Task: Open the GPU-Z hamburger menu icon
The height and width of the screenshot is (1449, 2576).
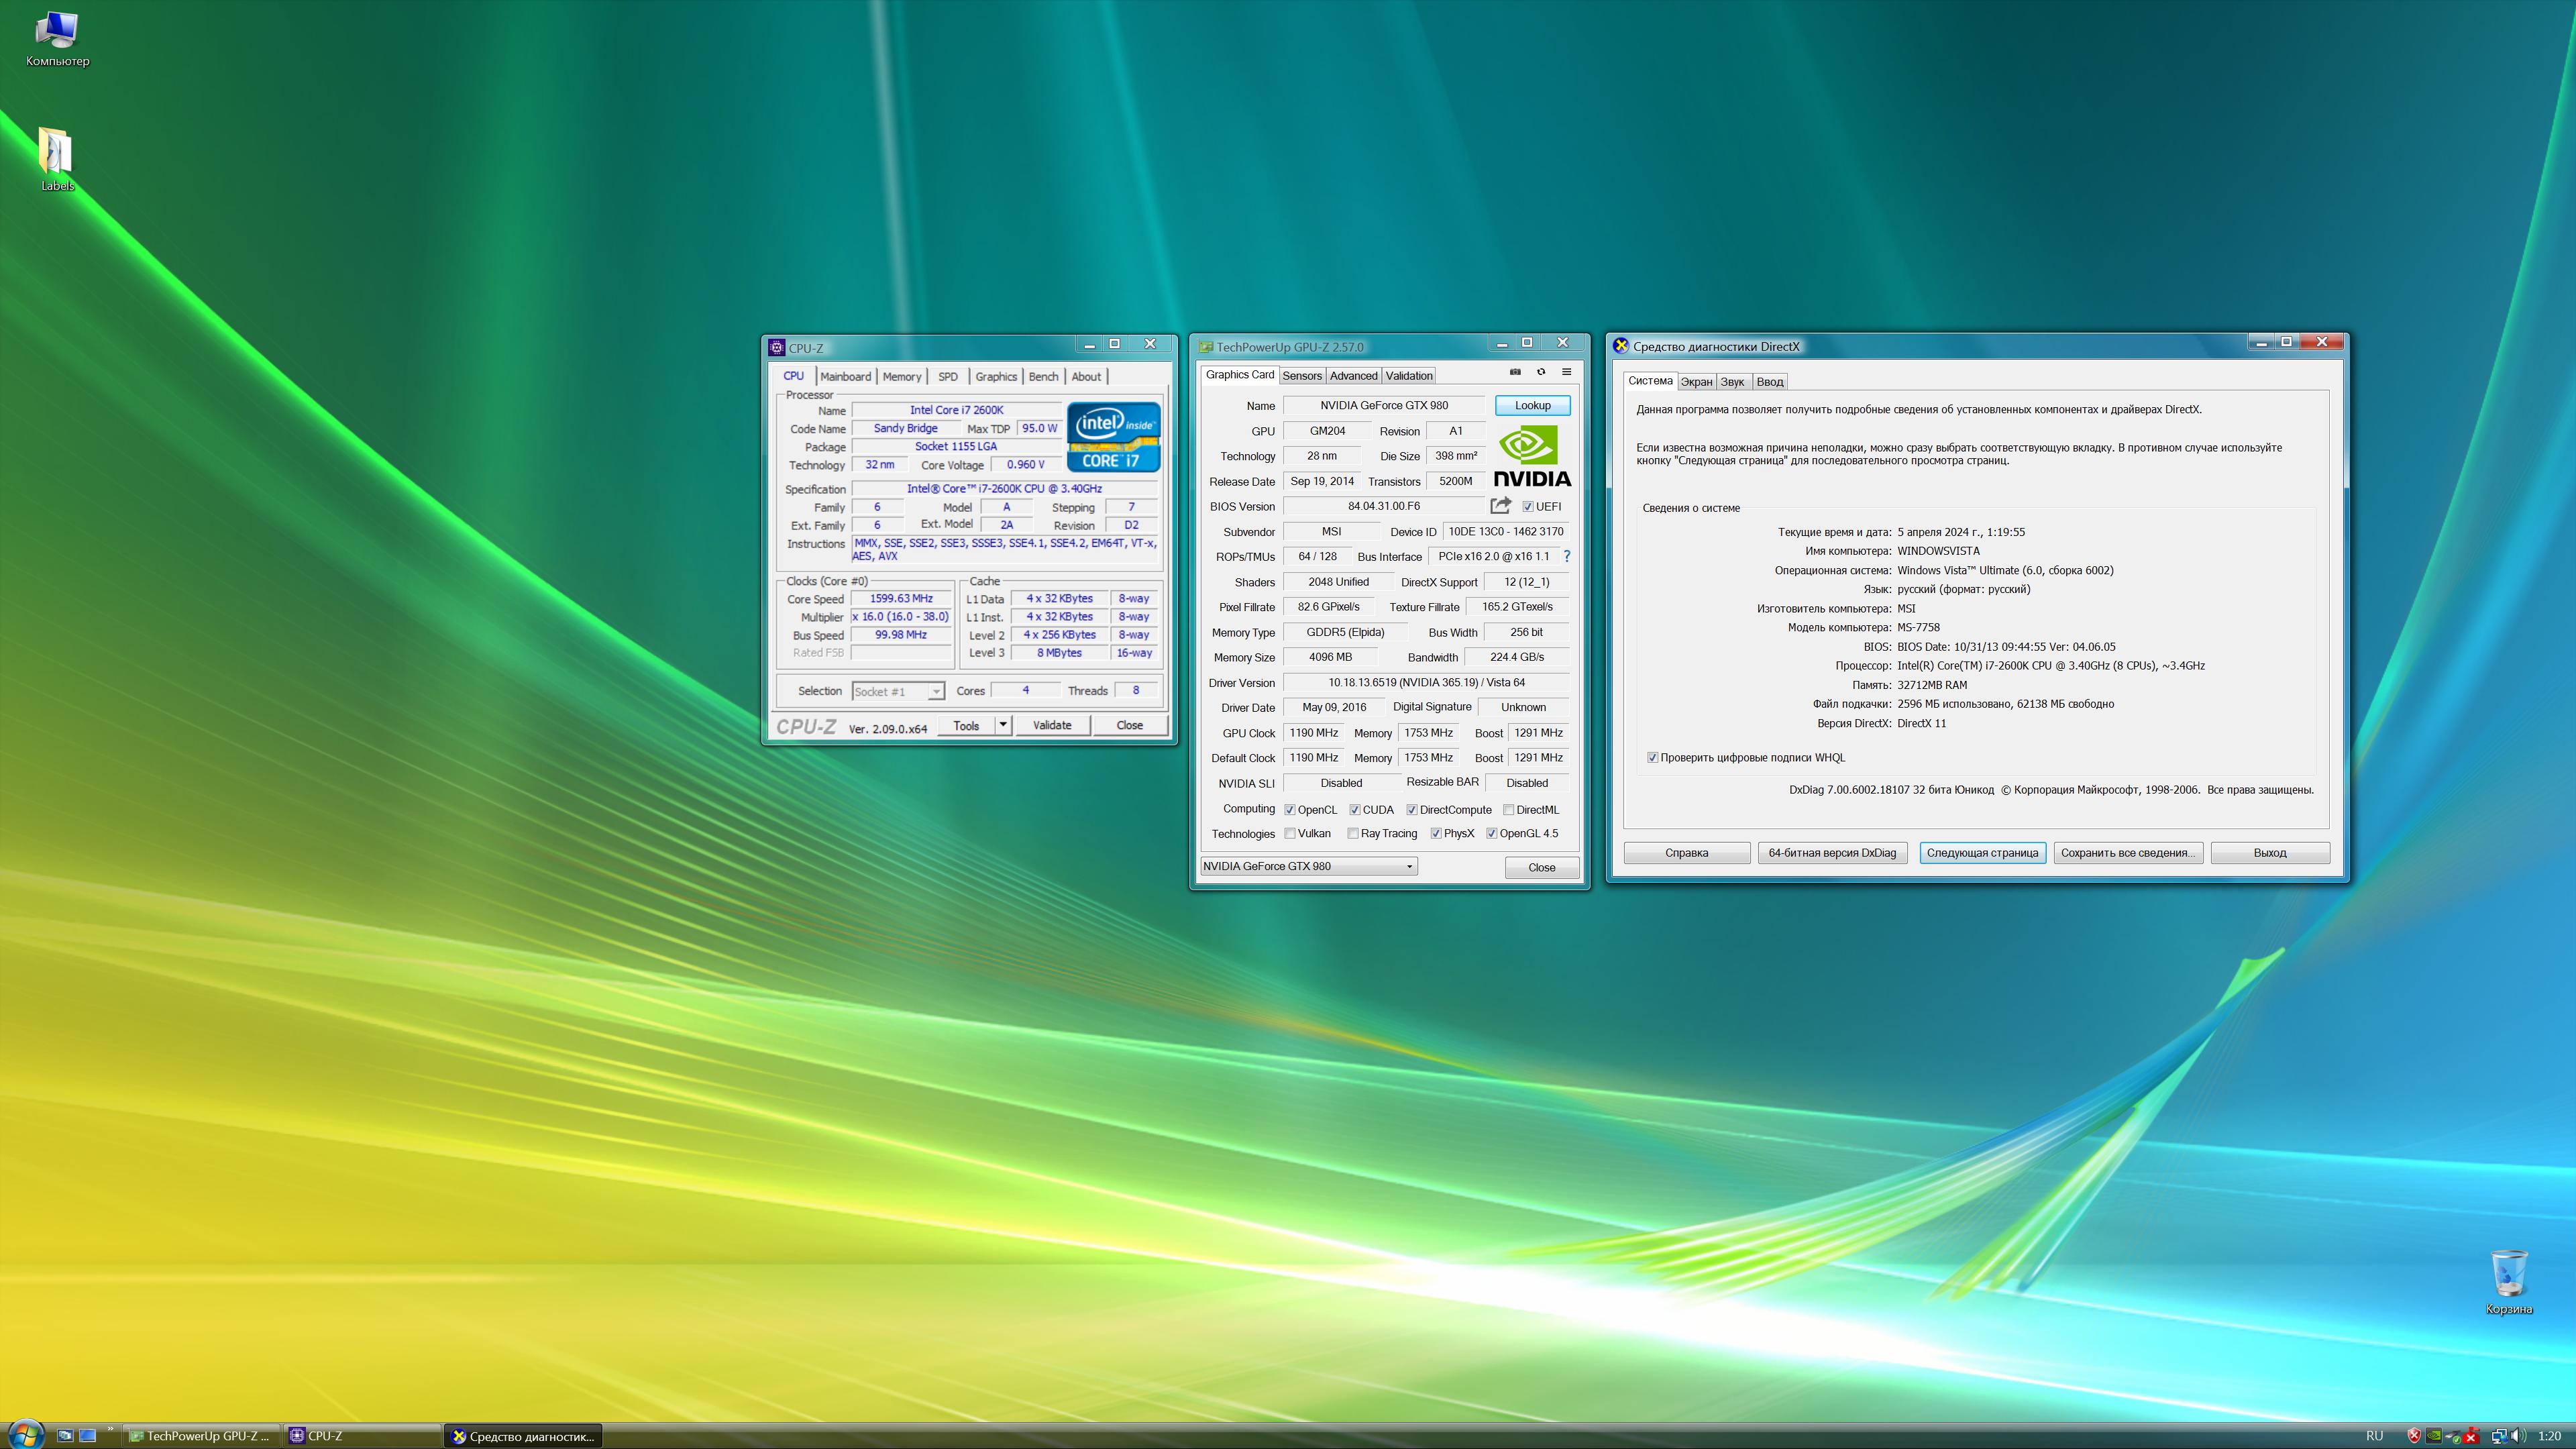Action: click(1567, 372)
